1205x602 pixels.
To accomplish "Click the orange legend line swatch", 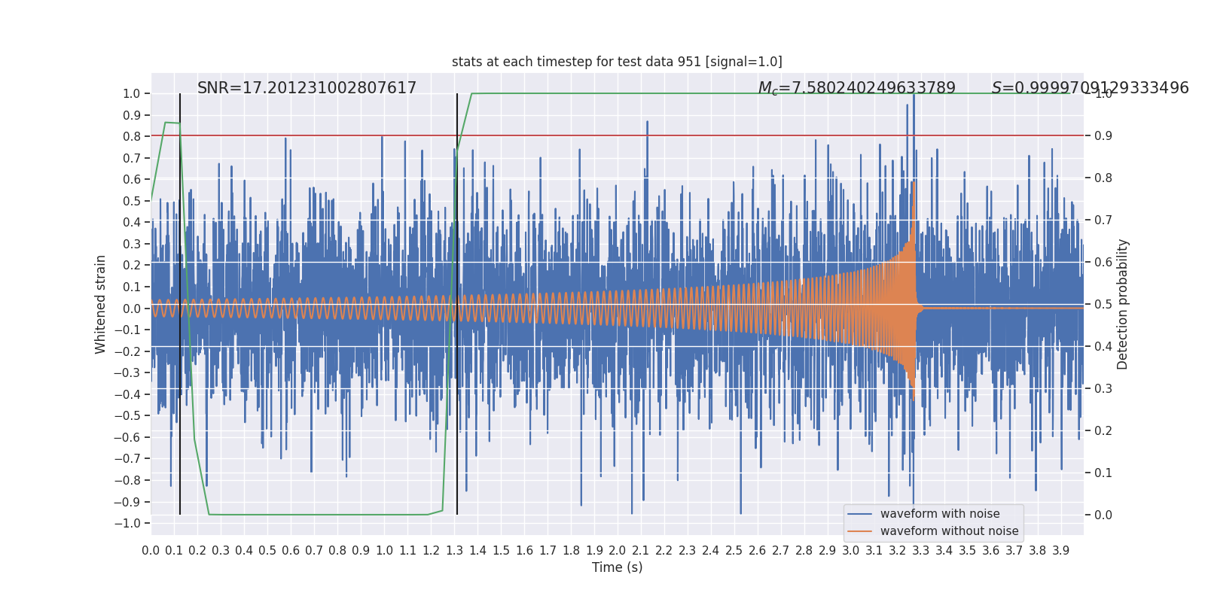I will pyautogui.click(x=859, y=531).
